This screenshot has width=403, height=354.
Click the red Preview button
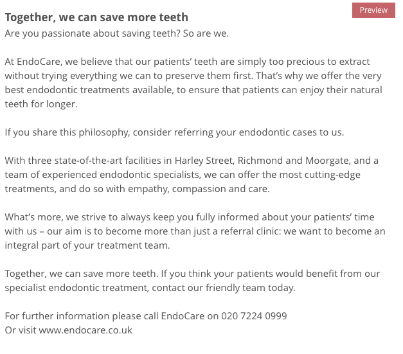[373, 10]
